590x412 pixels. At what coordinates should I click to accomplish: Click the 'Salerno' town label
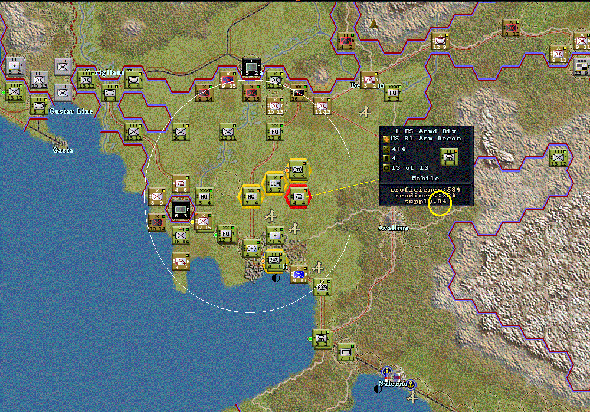tap(393, 384)
